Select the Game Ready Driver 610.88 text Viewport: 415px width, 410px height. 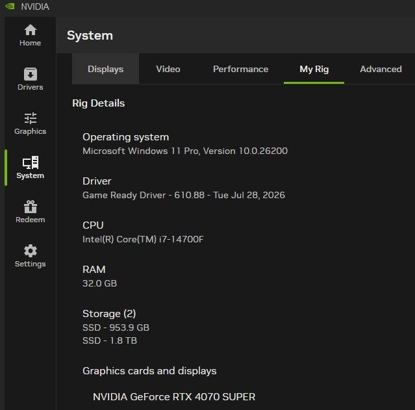(184, 195)
